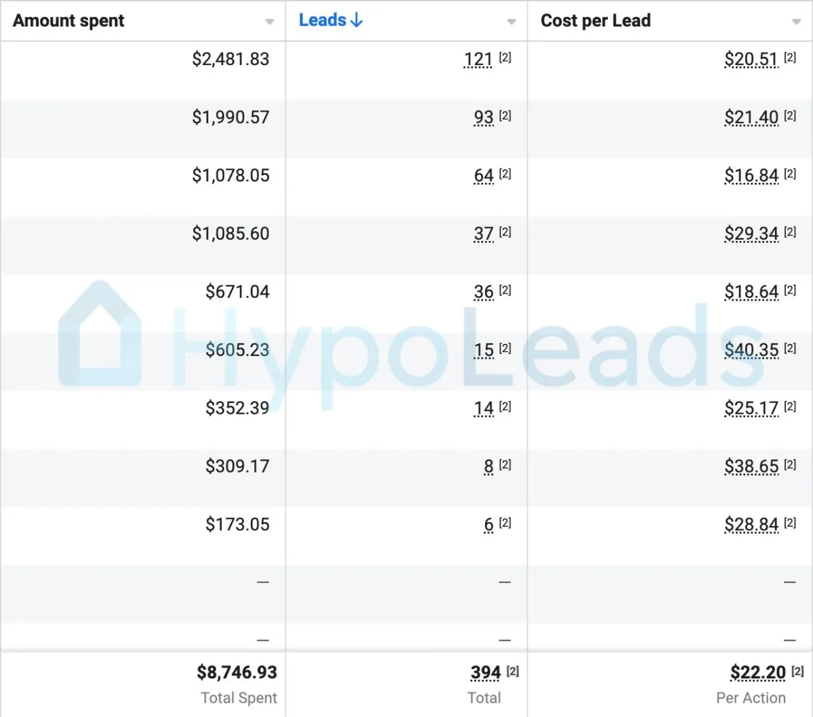Click the Leads sort descending arrow icon

click(x=357, y=20)
